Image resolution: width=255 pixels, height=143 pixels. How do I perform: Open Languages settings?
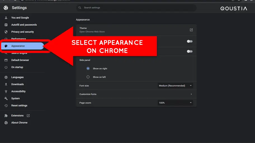pyautogui.click(x=17, y=77)
